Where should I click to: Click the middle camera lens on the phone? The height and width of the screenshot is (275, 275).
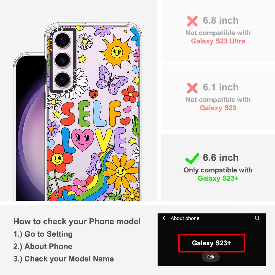click(63, 60)
